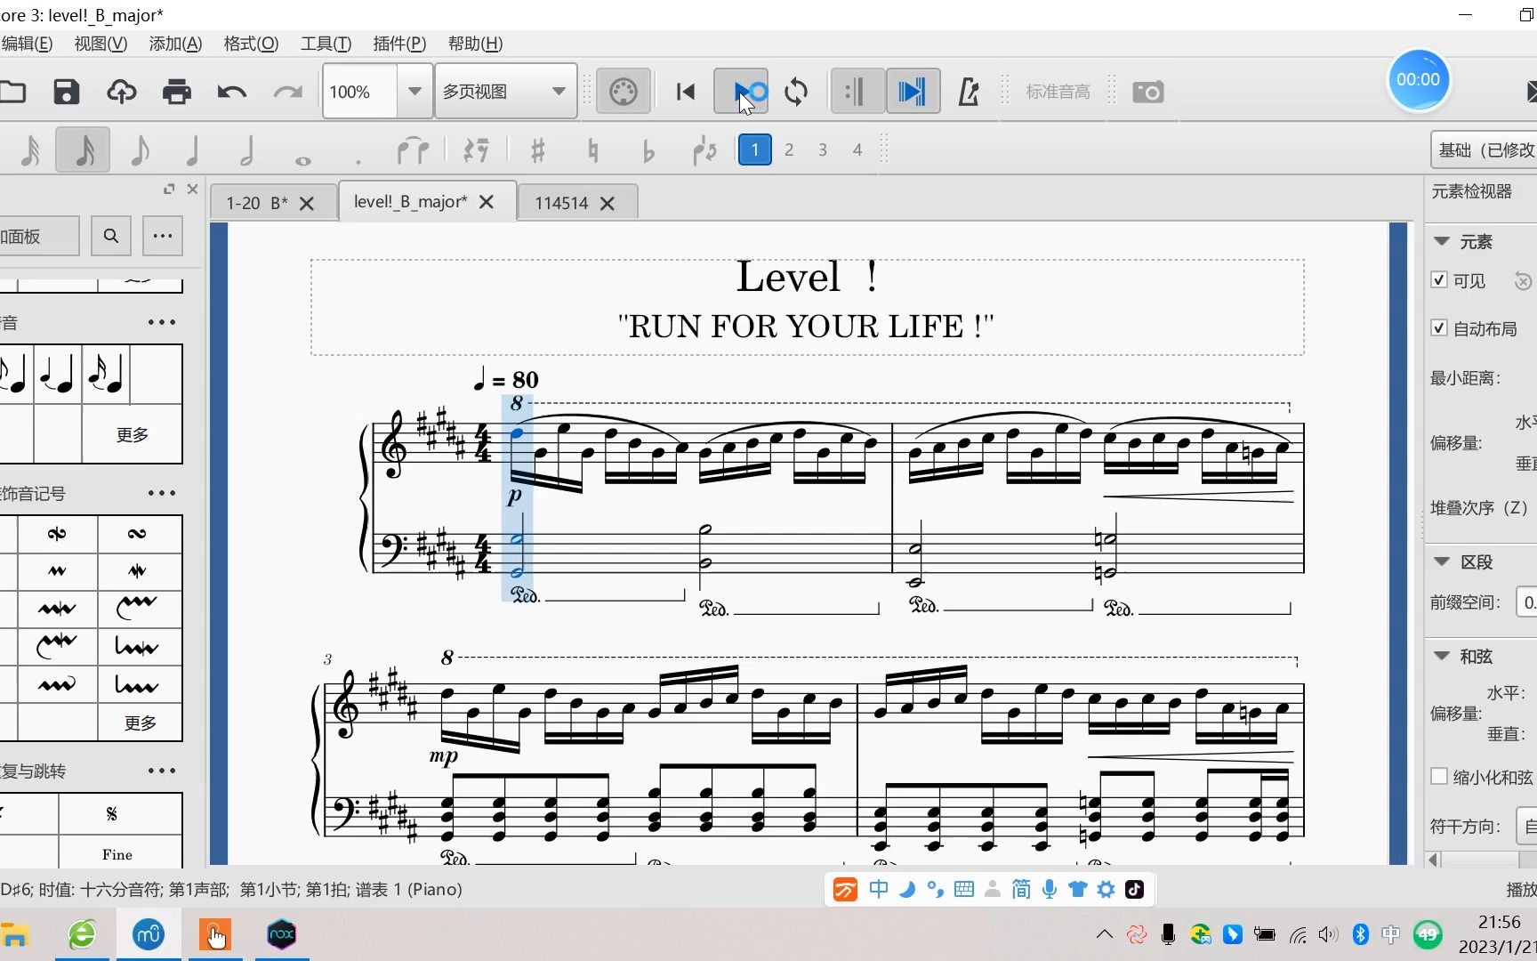Select half note duration

[x=247, y=150]
